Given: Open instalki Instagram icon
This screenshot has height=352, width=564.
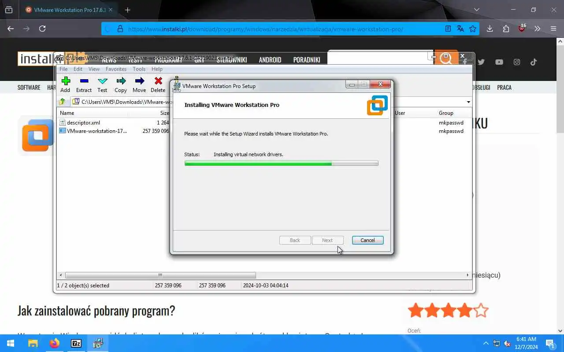Looking at the screenshot, I should 517,62.
